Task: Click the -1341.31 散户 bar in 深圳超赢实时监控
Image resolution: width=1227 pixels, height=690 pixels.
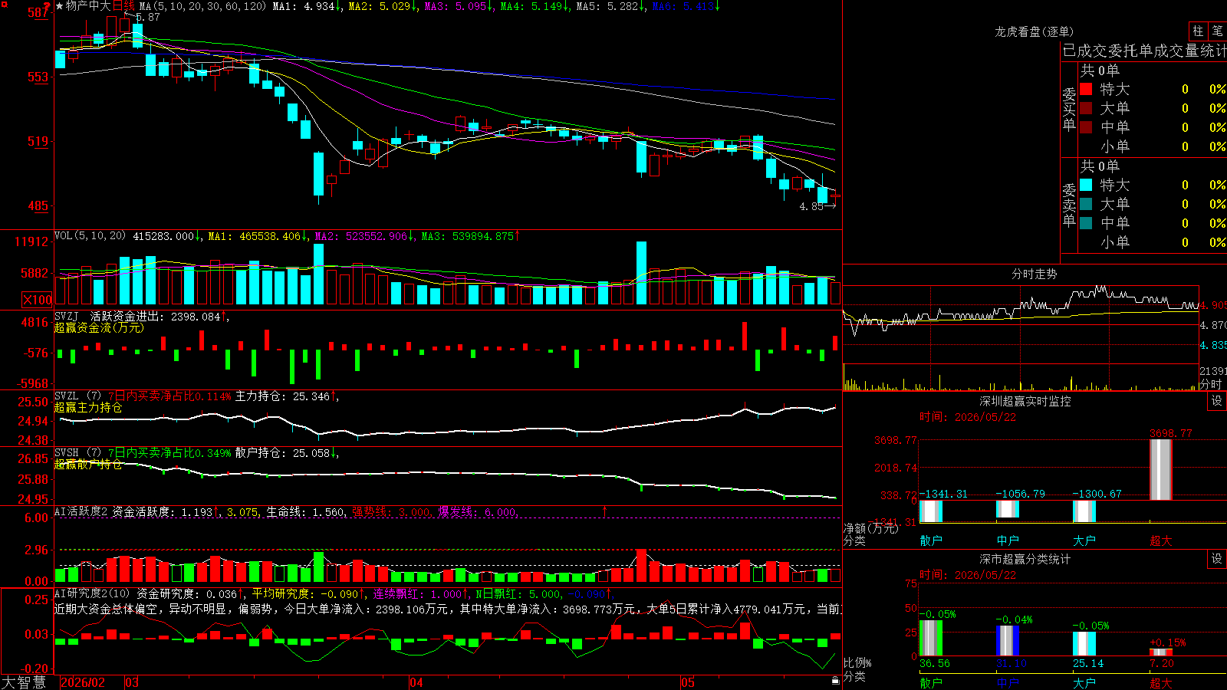Action: (x=931, y=511)
